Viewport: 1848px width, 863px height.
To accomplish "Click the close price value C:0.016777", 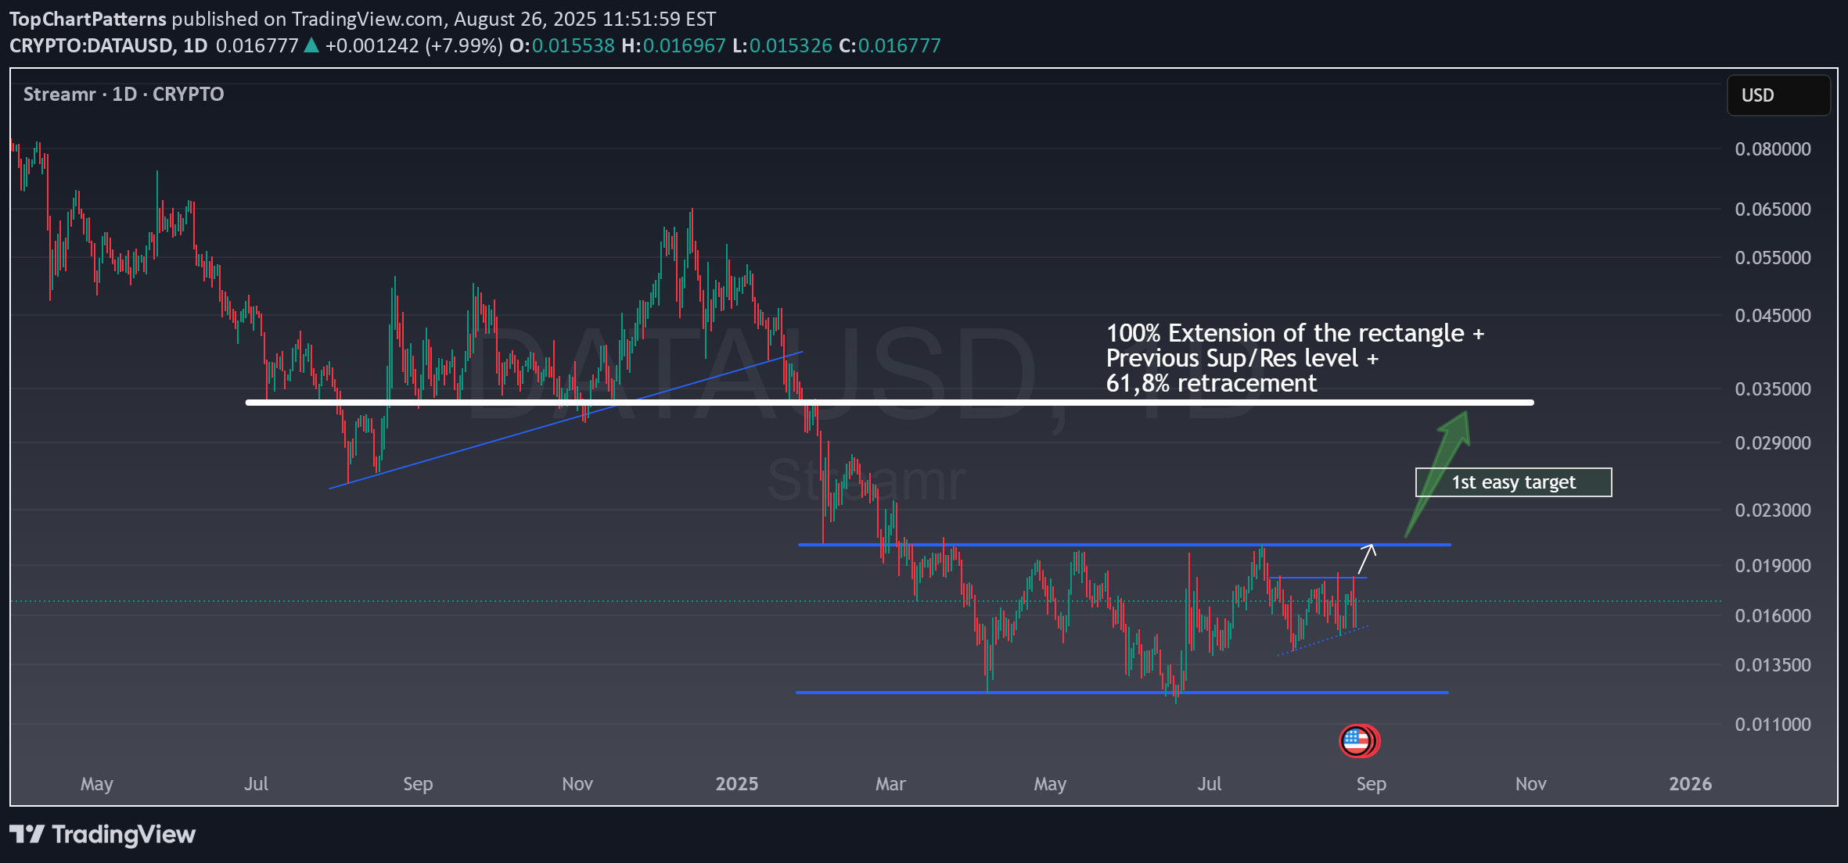I will click(x=890, y=45).
